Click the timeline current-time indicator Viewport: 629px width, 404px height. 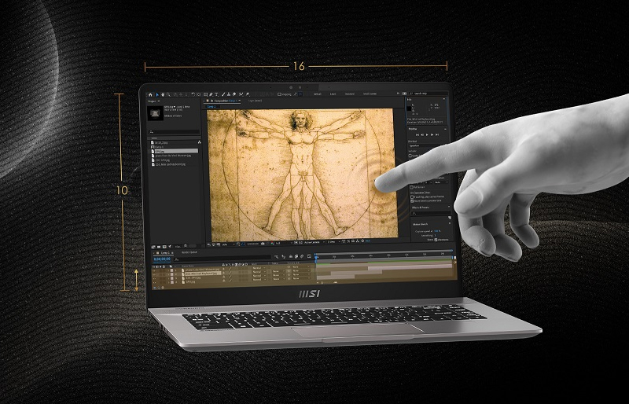coord(316,256)
